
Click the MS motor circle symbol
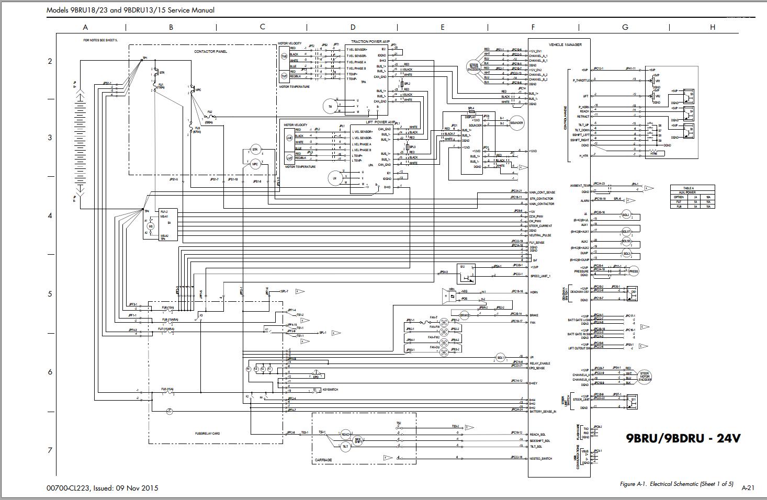151,226
